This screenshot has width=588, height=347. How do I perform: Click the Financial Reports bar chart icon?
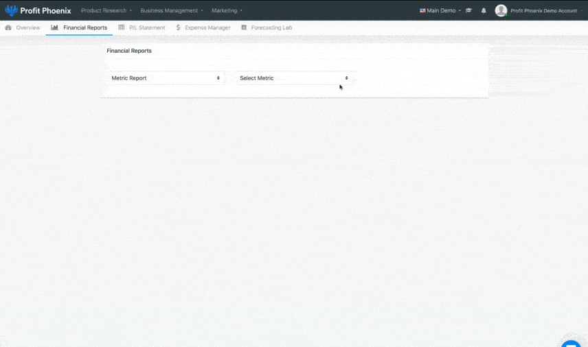(55, 27)
